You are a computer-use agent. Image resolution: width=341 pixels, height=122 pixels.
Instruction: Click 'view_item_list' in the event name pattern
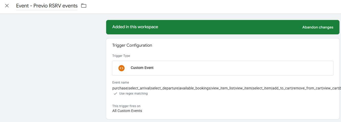[223, 88]
